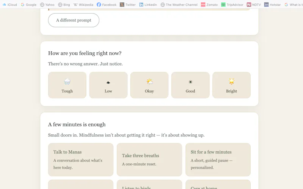Open the Hotstar bookmark
303x189 pixels.
coord(272,5)
